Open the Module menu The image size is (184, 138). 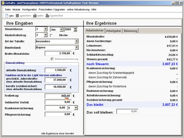(16, 10)
